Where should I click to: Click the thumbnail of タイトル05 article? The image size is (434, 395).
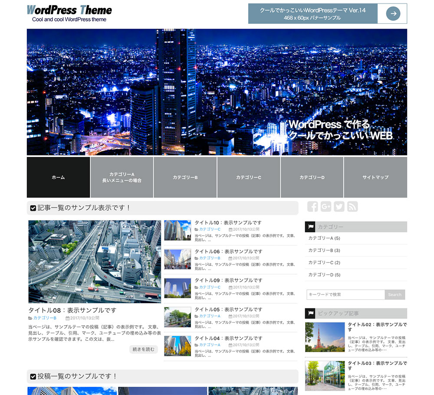(x=178, y=317)
